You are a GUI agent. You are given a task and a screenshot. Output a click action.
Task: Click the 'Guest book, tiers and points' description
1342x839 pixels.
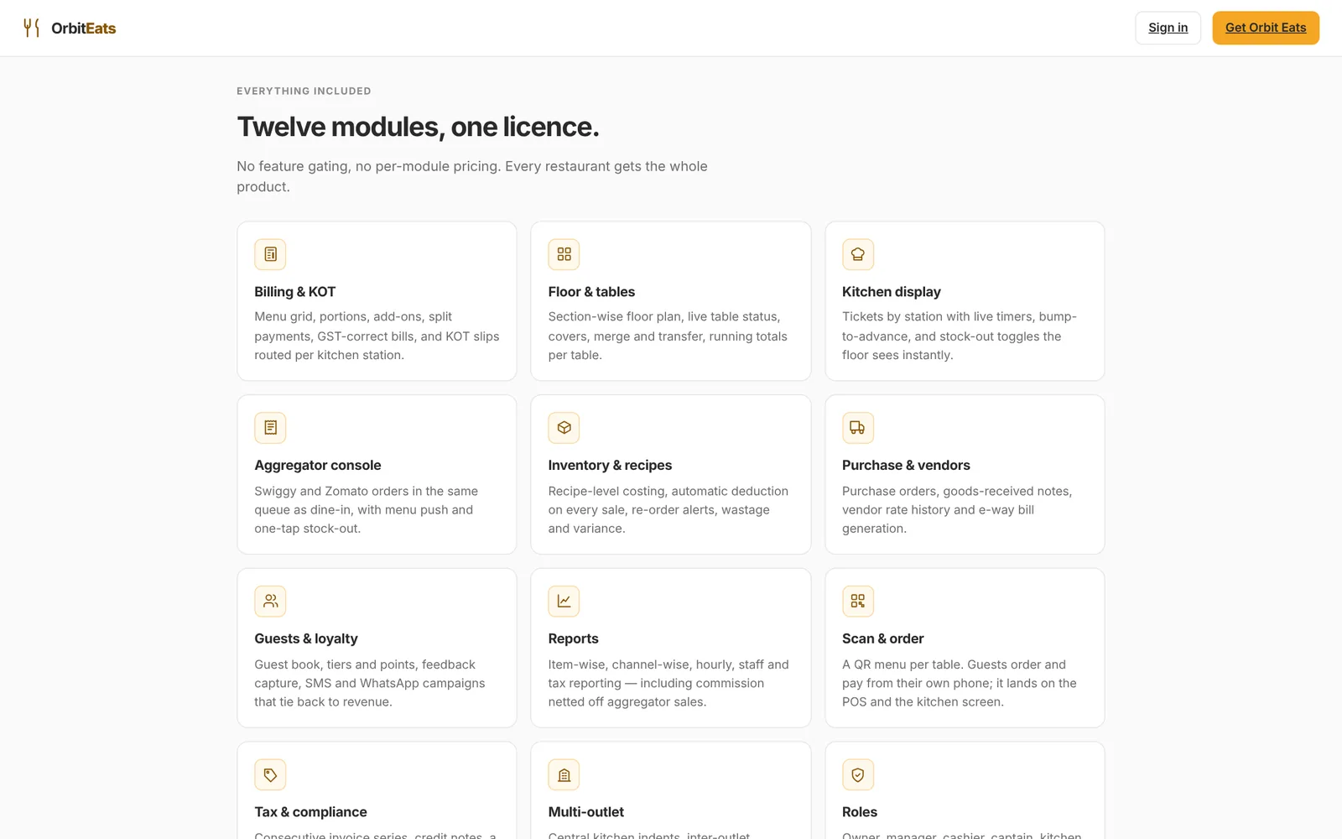tap(370, 683)
